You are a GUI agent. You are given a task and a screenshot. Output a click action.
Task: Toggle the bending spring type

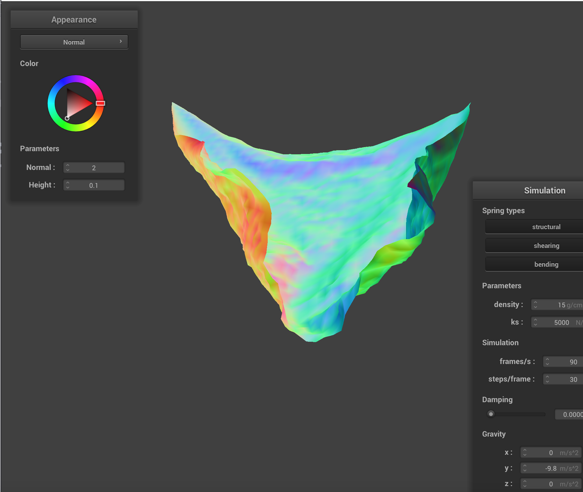click(x=534, y=264)
